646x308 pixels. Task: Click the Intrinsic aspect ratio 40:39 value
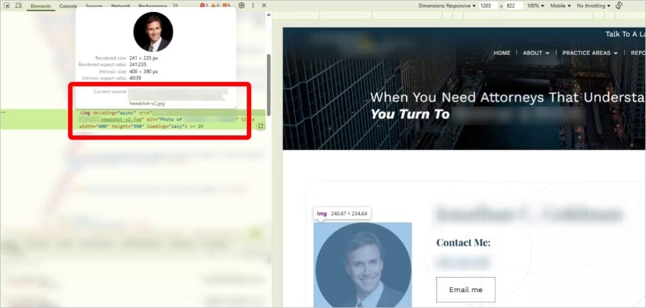(x=135, y=78)
